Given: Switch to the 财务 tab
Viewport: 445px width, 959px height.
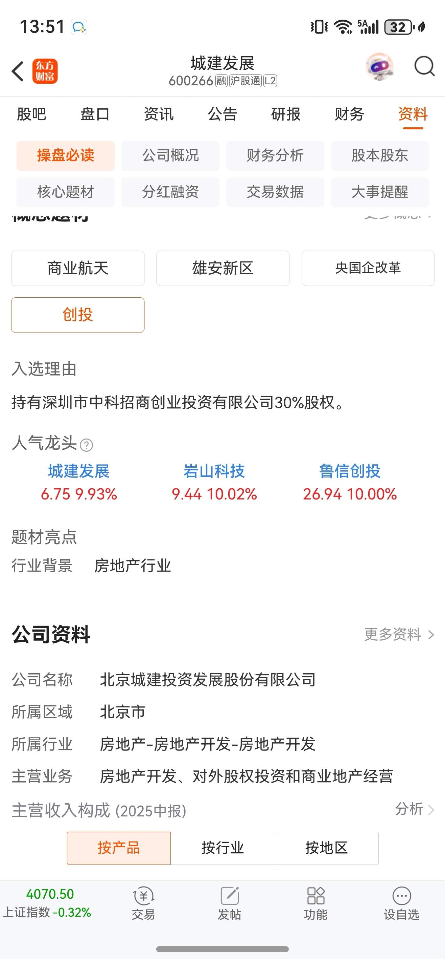Looking at the screenshot, I should tap(349, 114).
